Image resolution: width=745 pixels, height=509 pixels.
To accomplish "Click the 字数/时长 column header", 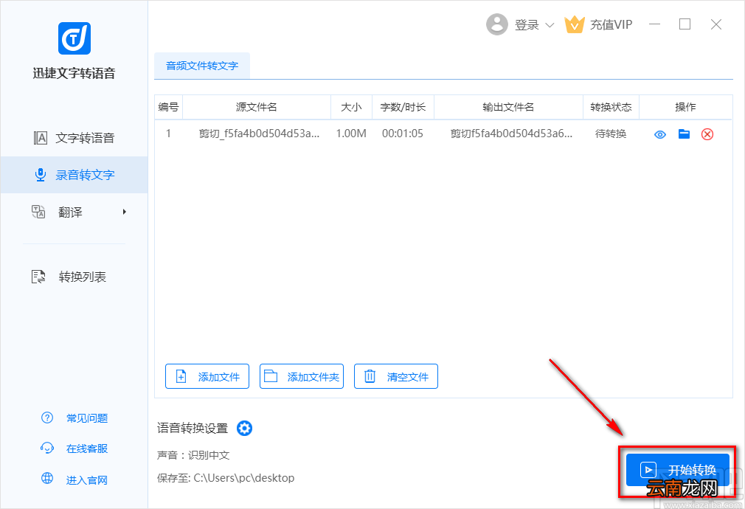I will (403, 107).
